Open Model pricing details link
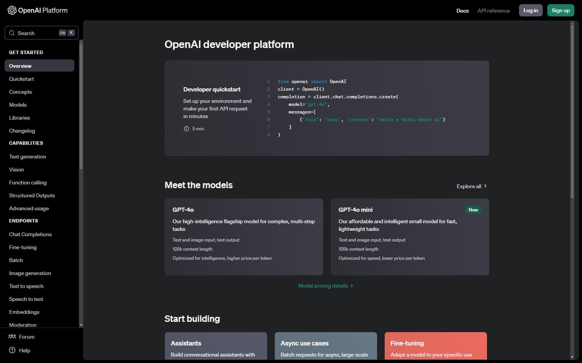Image resolution: width=582 pixels, height=363 pixels. [x=326, y=286]
